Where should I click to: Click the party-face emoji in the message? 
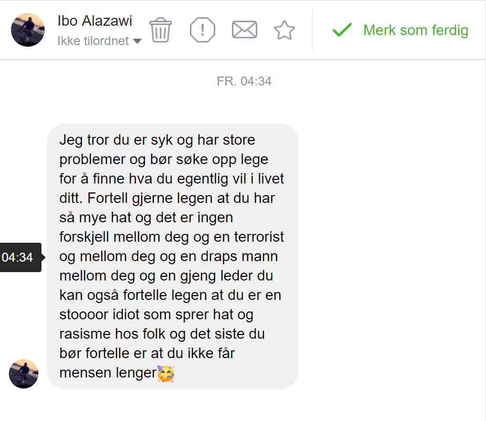click(166, 373)
